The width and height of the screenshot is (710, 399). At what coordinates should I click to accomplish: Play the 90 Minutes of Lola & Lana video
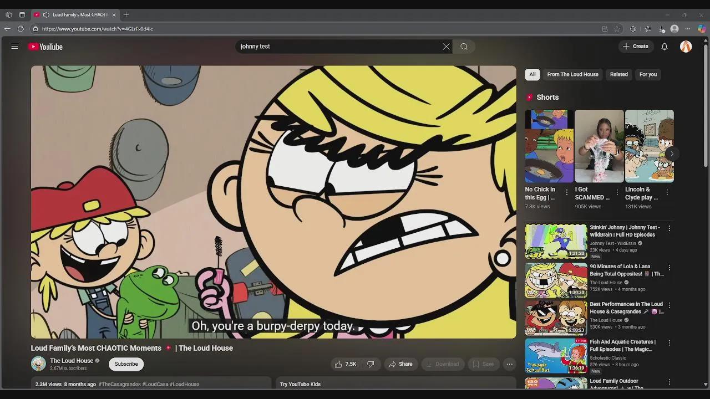click(556, 280)
